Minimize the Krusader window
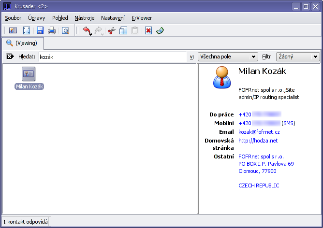This screenshot has width=323, height=228. (x=296, y=7)
